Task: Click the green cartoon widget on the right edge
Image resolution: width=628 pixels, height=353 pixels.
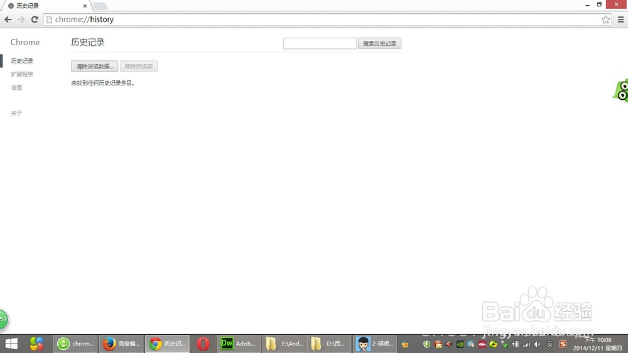Action: point(621,90)
